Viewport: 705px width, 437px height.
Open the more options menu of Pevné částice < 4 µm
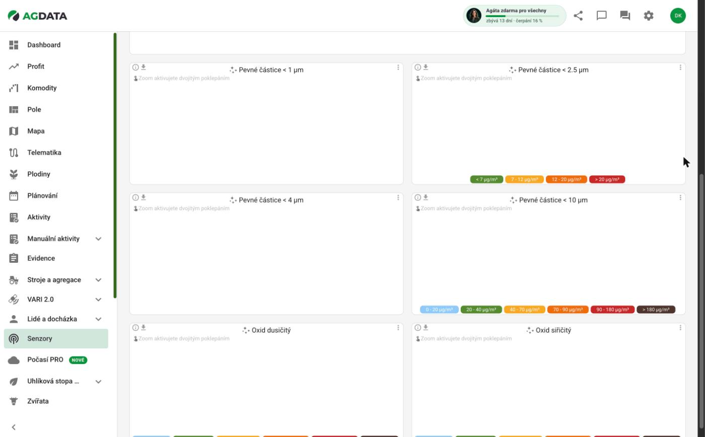click(398, 197)
